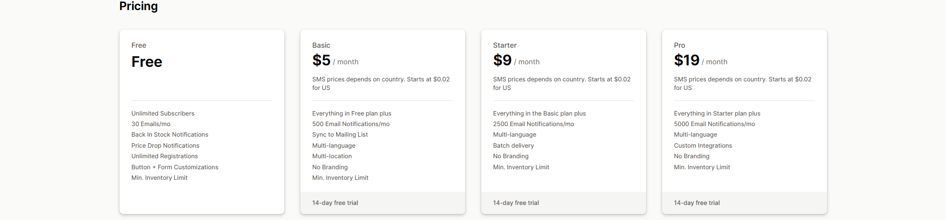The height and width of the screenshot is (220, 946).
Task: Click the Basic plan $5 price
Action: [322, 60]
